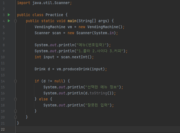180x133 pixels.
Task: Collapse the main method at line 4
Action: click(x=15, y=21)
